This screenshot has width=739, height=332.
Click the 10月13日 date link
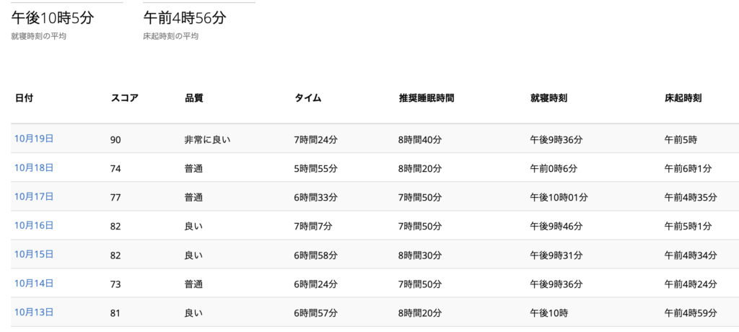click(34, 312)
